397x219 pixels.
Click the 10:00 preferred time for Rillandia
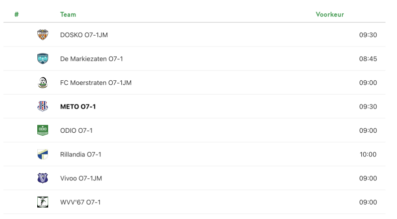pos(368,154)
